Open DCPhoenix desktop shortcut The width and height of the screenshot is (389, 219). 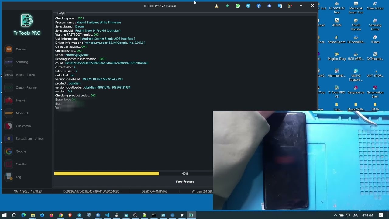pyautogui.click(x=375, y=57)
